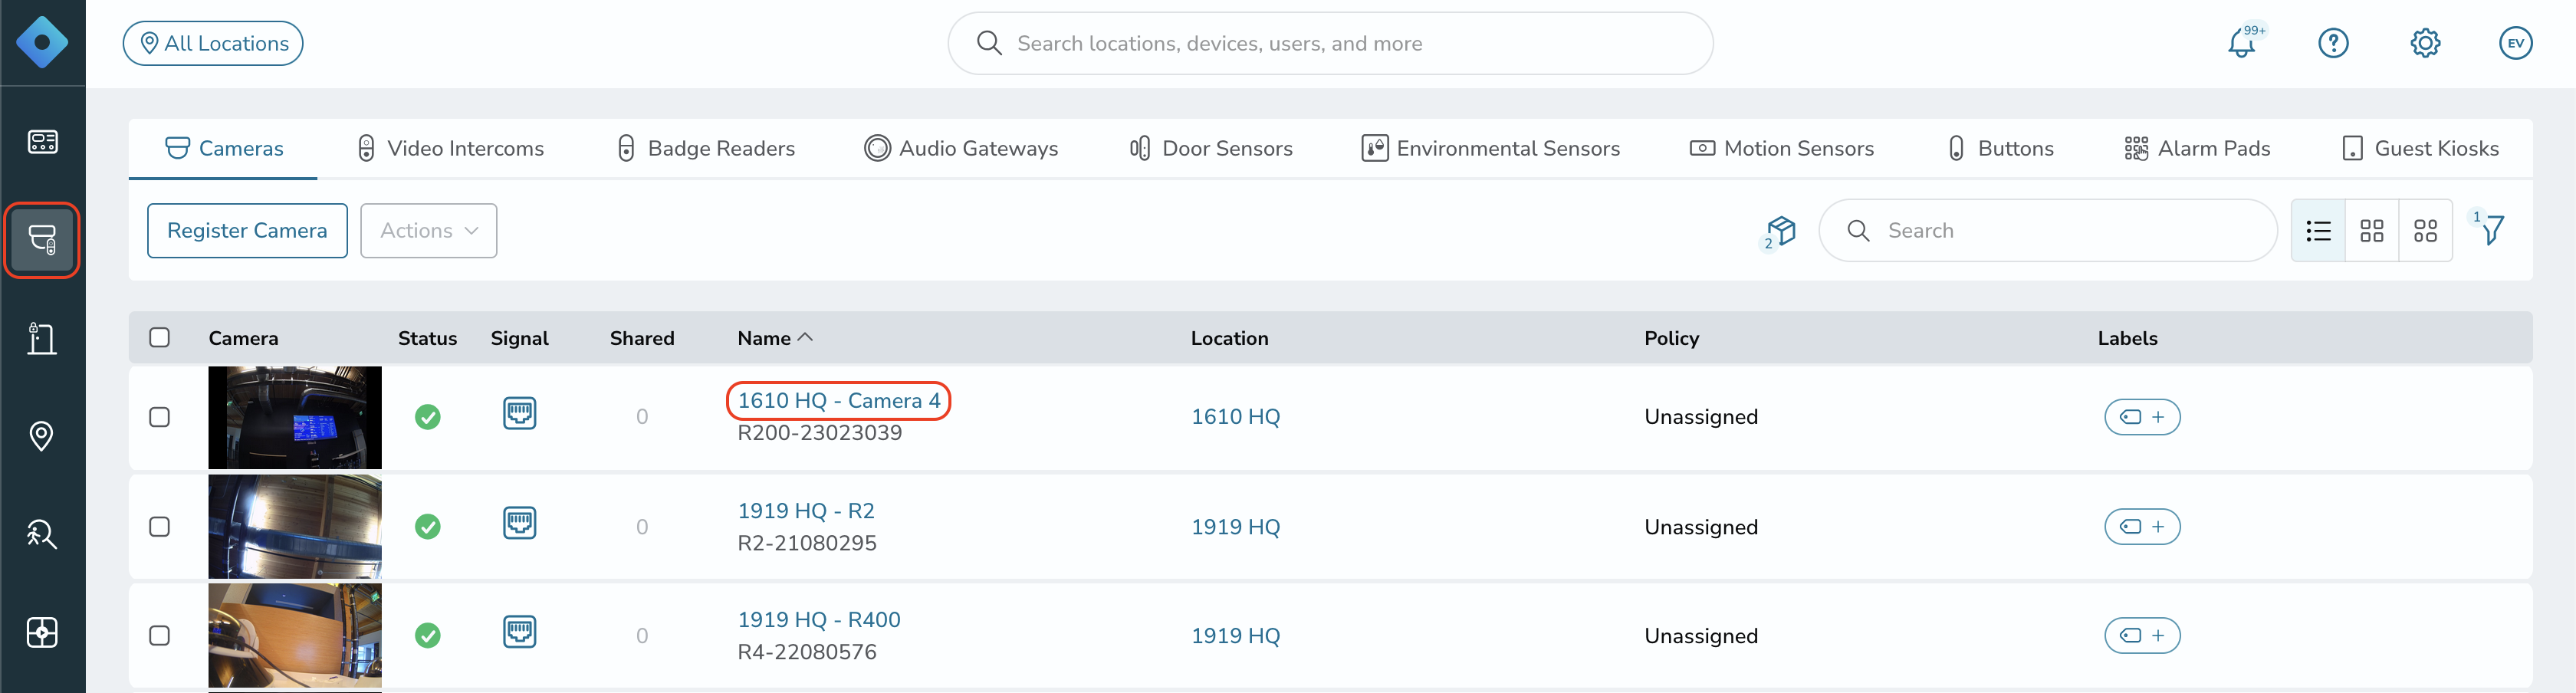Open the Rhombus logo home icon
2576x693 pixels.
[x=42, y=43]
